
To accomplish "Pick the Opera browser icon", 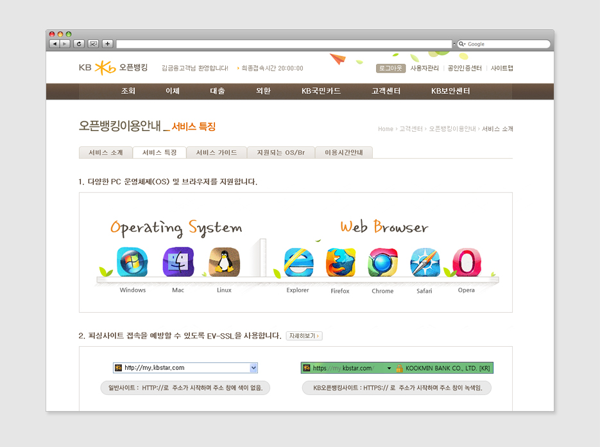I will coord(467,263).
